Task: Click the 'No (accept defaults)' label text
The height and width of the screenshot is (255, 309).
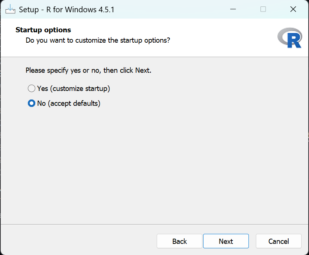Action: (x=69, y=104)
